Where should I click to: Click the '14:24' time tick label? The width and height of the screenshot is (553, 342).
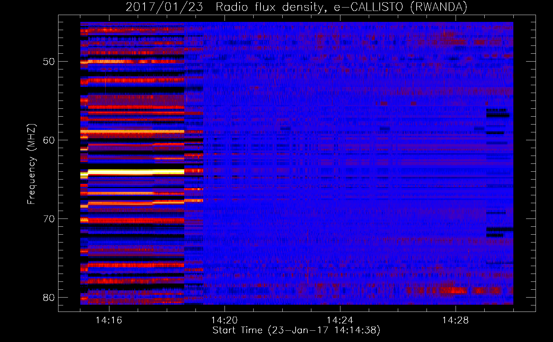340,320
